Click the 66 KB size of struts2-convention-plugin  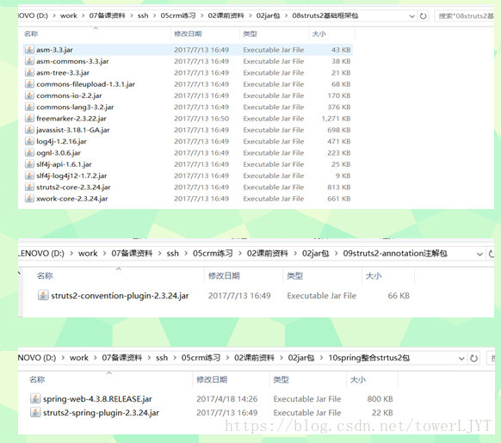tap(399, 296)
